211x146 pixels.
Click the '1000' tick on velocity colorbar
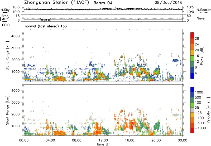(x=199, y=92)
